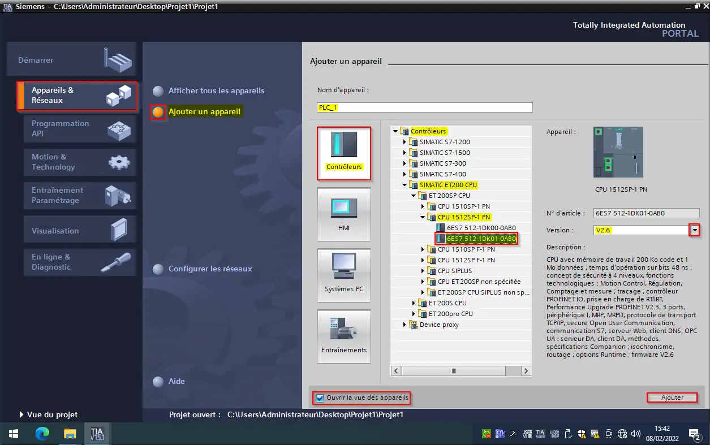Screen dimensions: 710x445
Task: Click the Device proxy folder icon
Action: pos(413,325)
